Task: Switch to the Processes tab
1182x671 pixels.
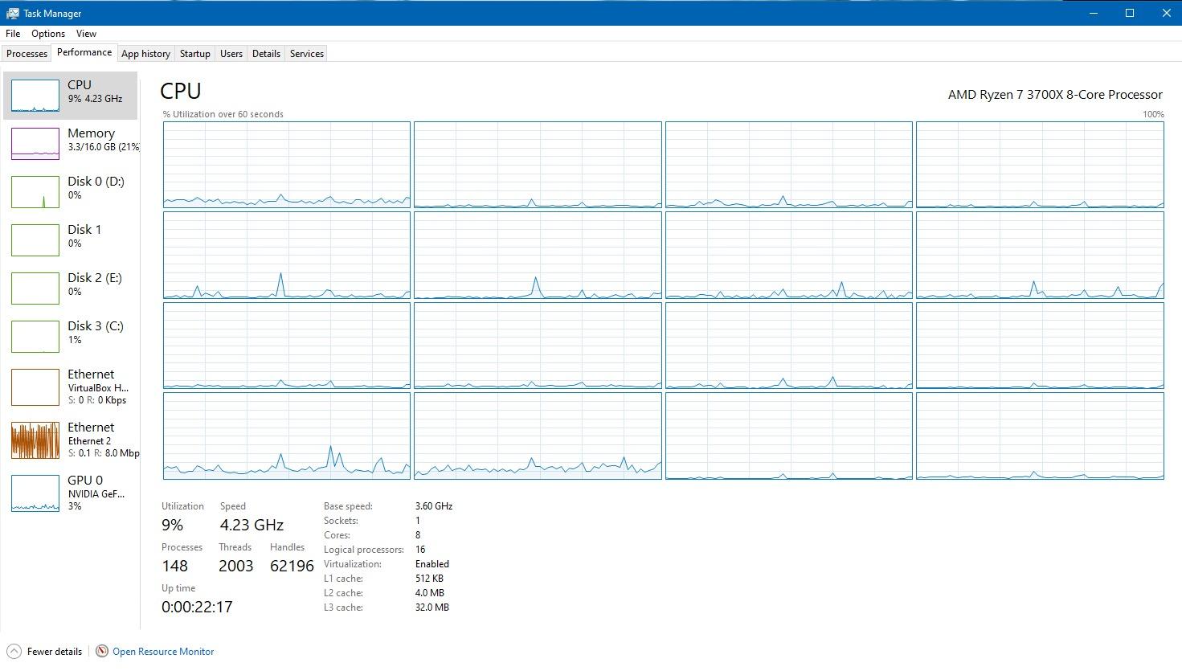Action: click(27, 54)
